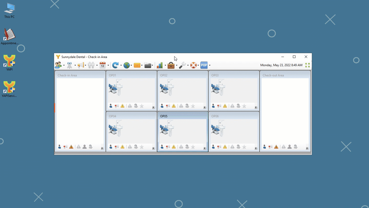The width and height of the screenshot is (369, 208).
Task: Click the OP02 panel header label
Action: tap(164, 75)
